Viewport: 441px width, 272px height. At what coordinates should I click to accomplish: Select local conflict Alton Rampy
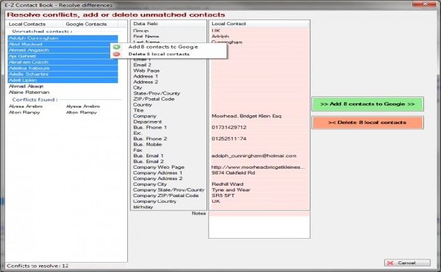point(24,113)
